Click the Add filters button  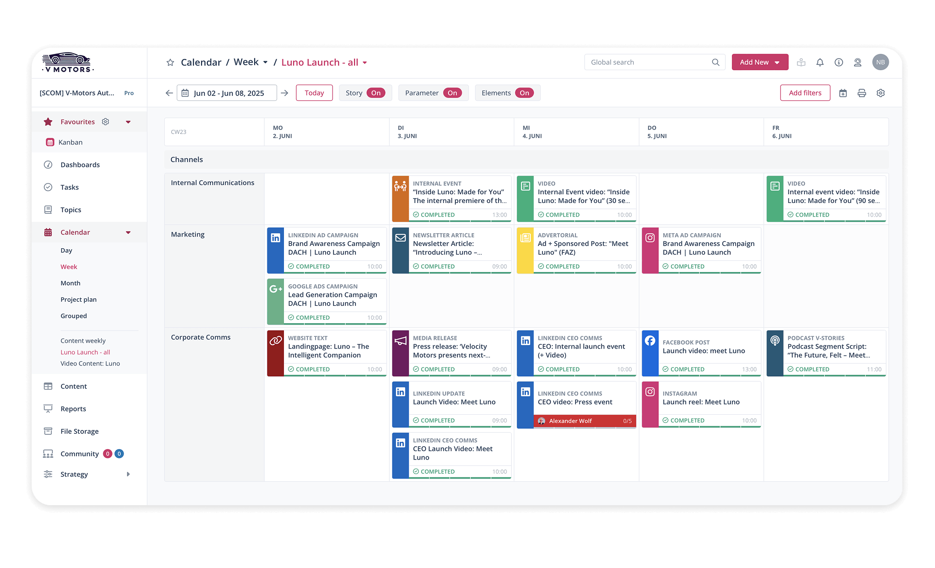[x=805, y=93]
